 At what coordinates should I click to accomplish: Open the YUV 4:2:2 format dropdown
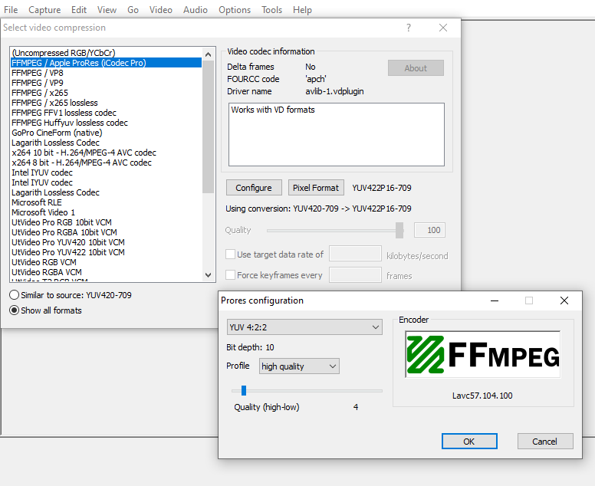pos(304,327)
